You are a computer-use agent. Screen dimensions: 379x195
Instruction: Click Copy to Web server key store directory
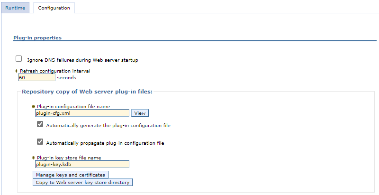82,182
